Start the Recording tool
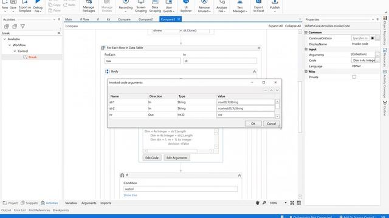 click(126, 7)
